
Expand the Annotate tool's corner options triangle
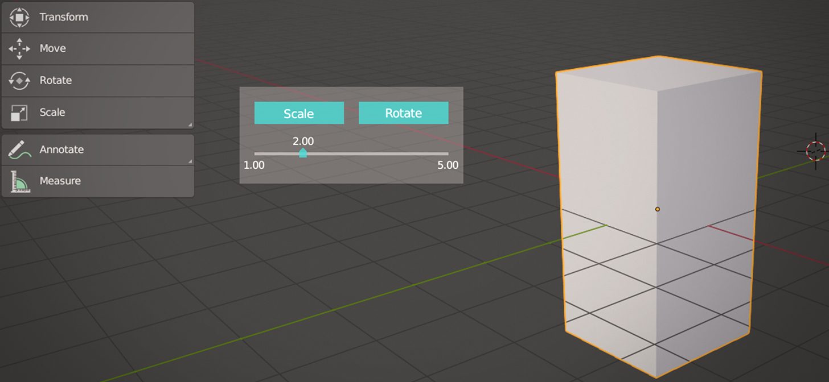point(191,160)
